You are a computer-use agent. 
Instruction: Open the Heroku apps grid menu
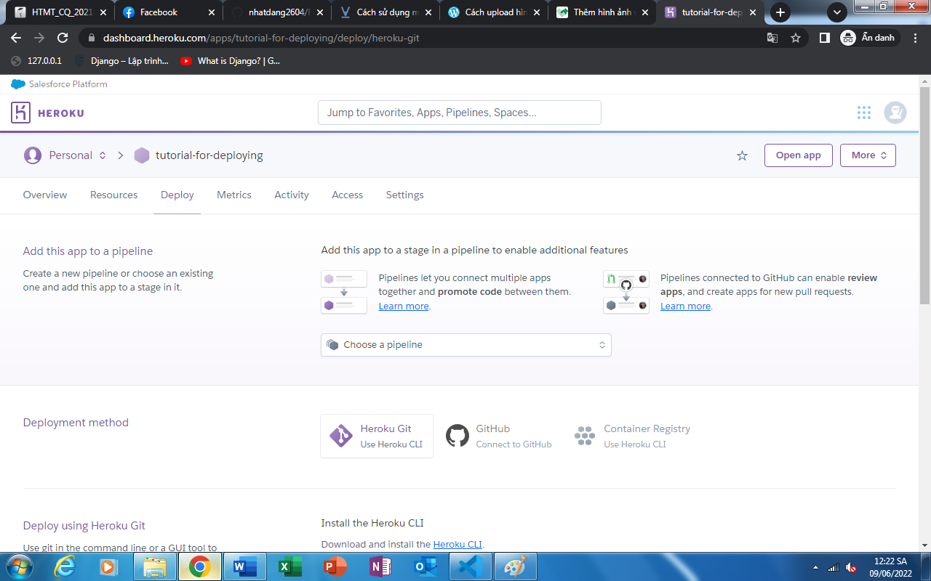[x=864, y=113]
